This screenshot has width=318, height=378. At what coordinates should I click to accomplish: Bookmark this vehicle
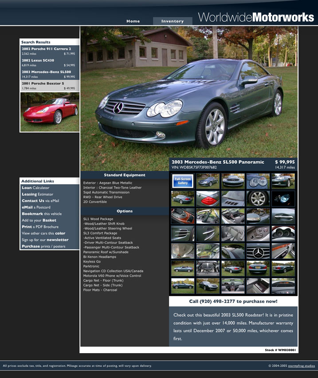tap(42, 214)
